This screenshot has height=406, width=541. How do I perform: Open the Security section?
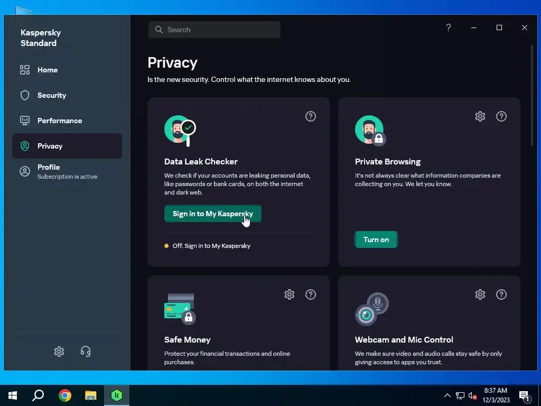coord(67,95)
